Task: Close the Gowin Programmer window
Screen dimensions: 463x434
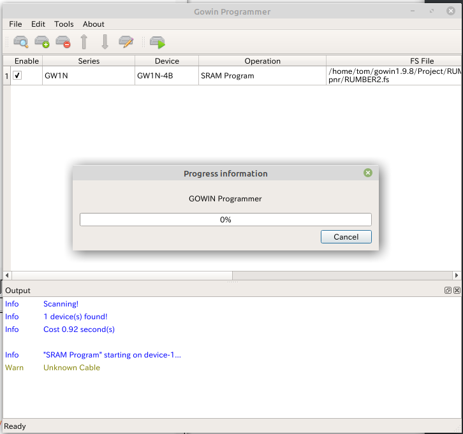Action: (451, 11)
